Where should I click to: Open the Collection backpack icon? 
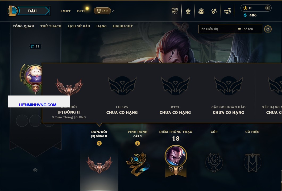(x=201, y=11)
